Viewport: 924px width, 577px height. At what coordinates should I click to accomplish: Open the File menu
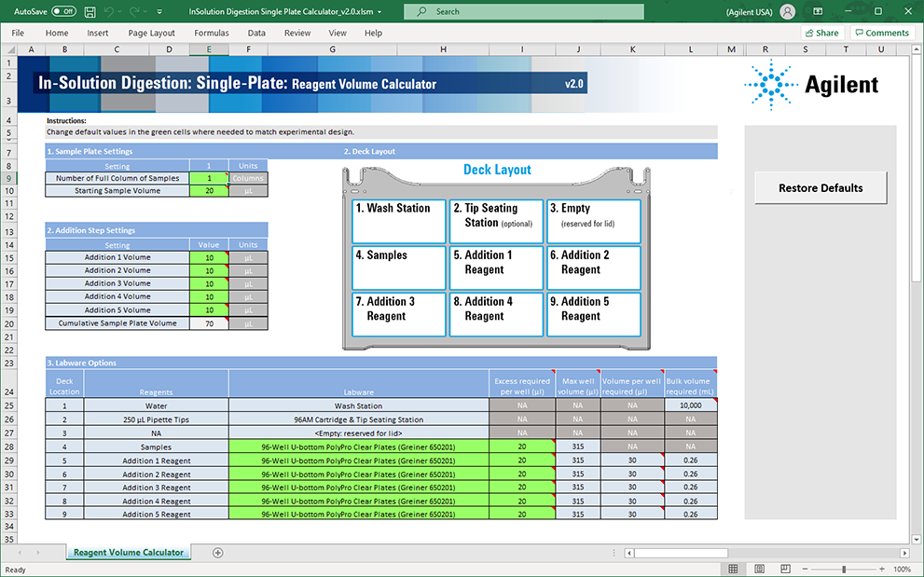pyautogui.click(x=18, y=33)
